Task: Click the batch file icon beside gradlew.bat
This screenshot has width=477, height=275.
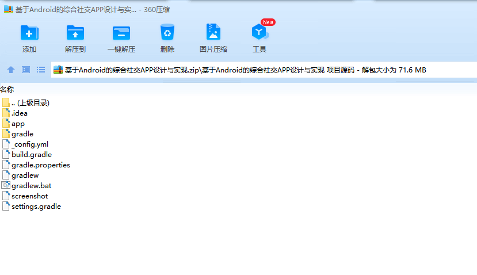Action: coord(6,185)
